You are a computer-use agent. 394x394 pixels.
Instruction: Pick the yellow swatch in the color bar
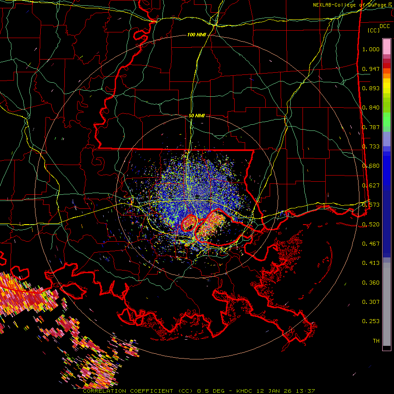pos(387,86)
